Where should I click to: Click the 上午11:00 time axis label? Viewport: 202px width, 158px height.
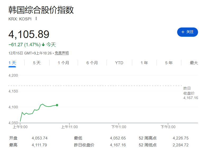point(69,127)
